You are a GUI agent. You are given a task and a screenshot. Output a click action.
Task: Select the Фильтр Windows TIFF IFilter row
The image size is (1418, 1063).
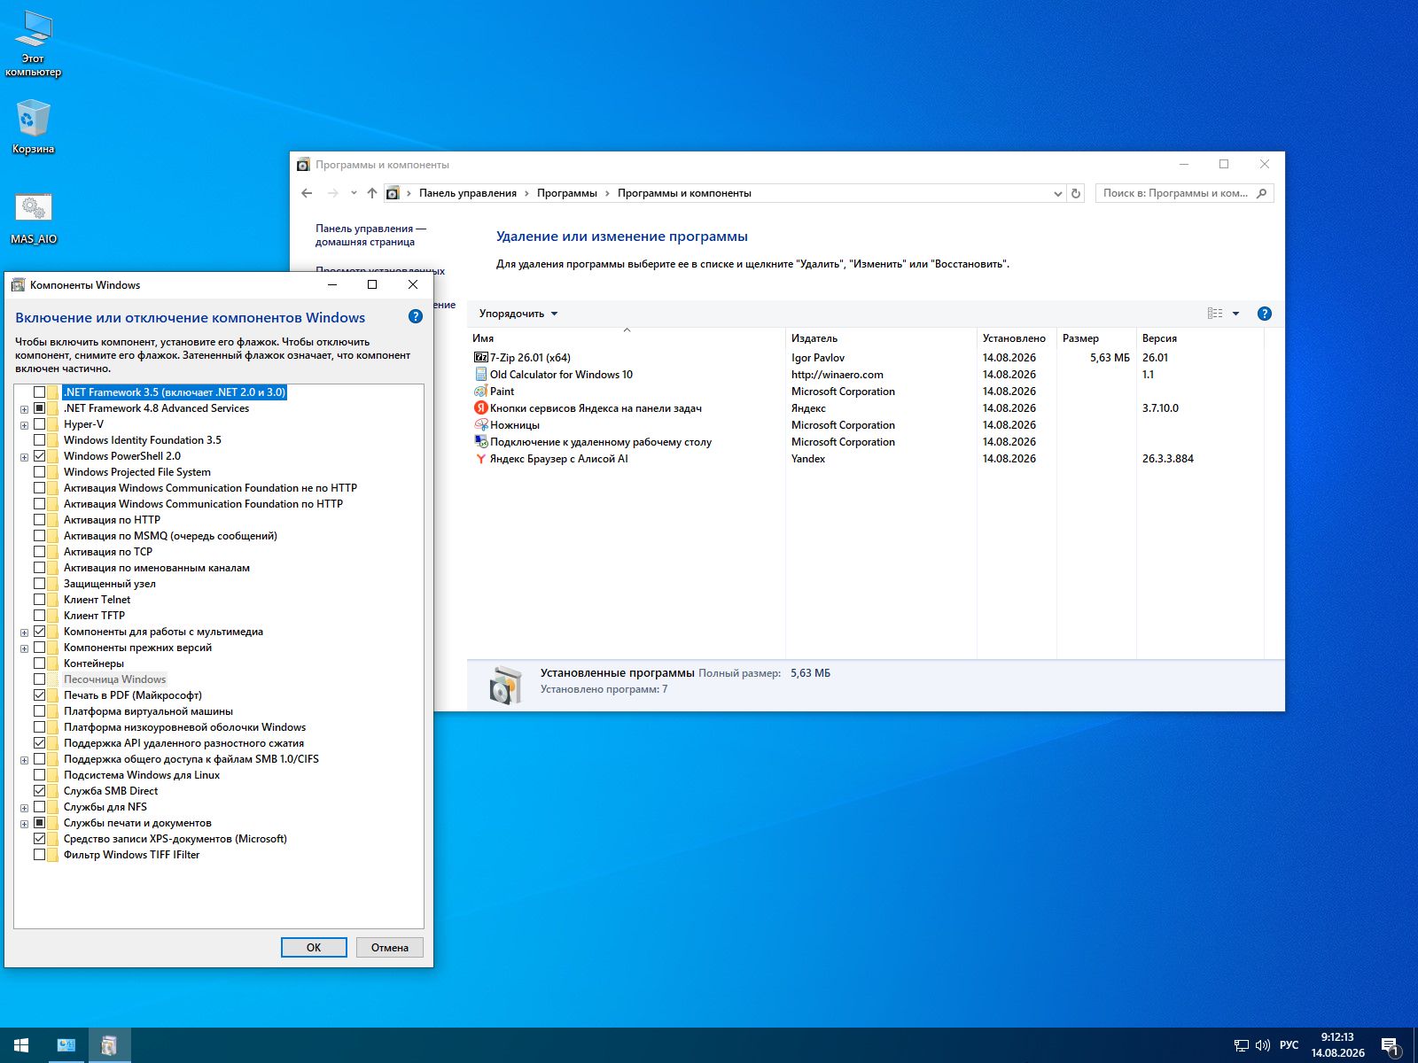tap(131, 855)
